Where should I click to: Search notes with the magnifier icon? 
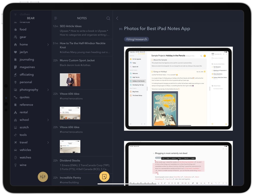tap(108, 18)
